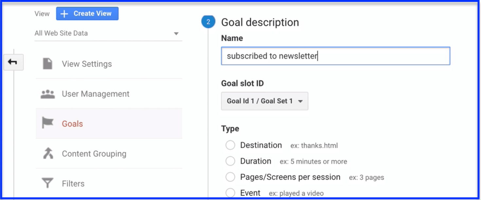
Task: Click the Goals flag icon
Action: click(x=48, y=123)
